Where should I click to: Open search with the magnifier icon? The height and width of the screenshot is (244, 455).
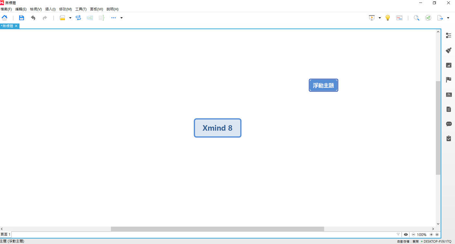coord(416,18)
